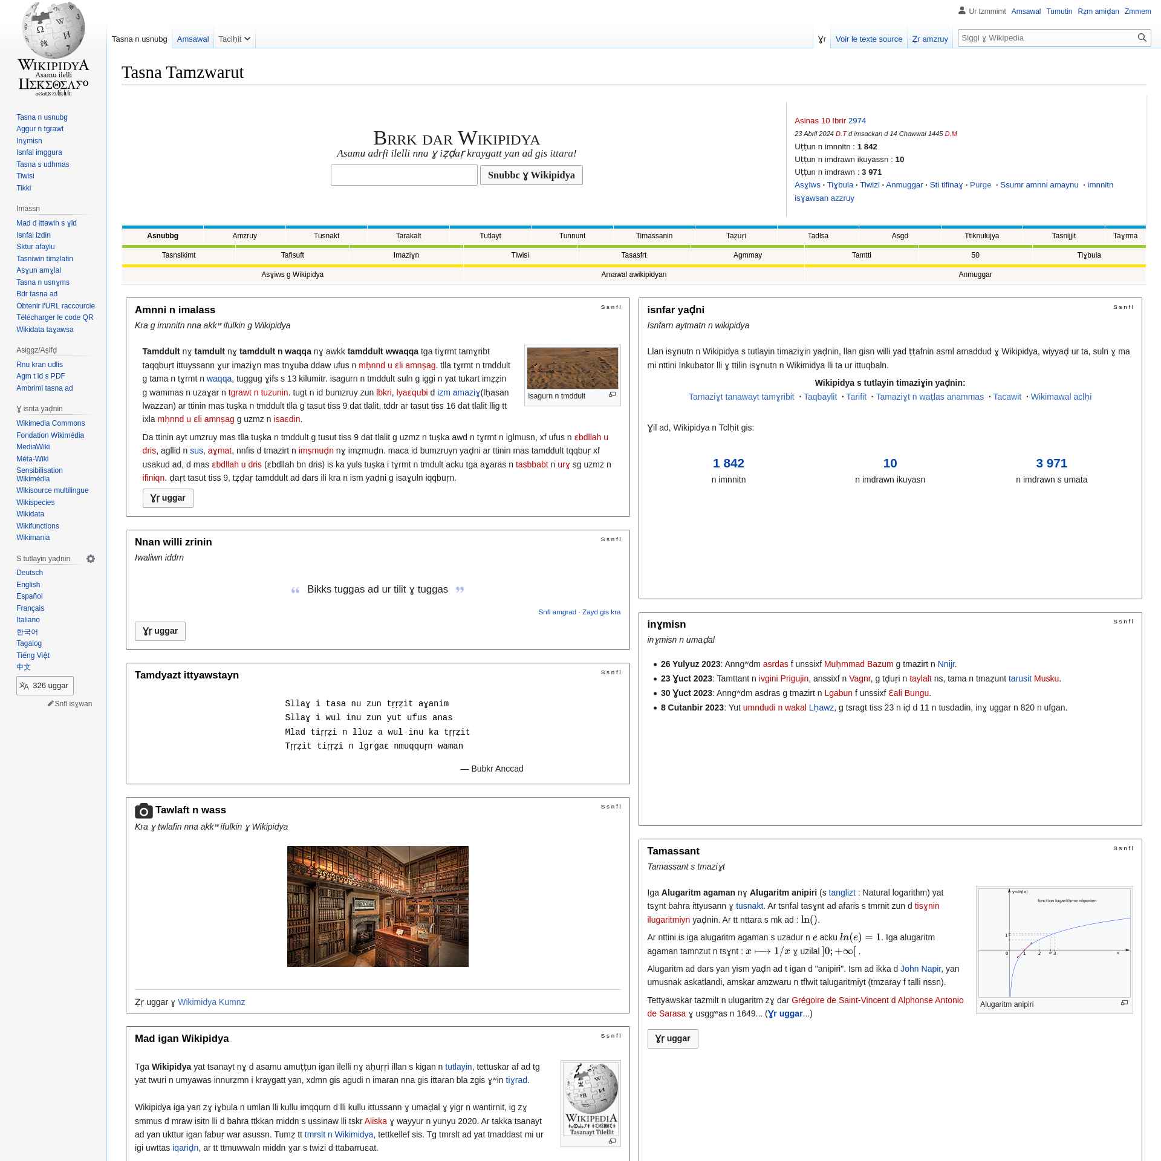Switch to the Amsawal tab
This screenshot has height=1161, width=1161.
tap(193, 39)
